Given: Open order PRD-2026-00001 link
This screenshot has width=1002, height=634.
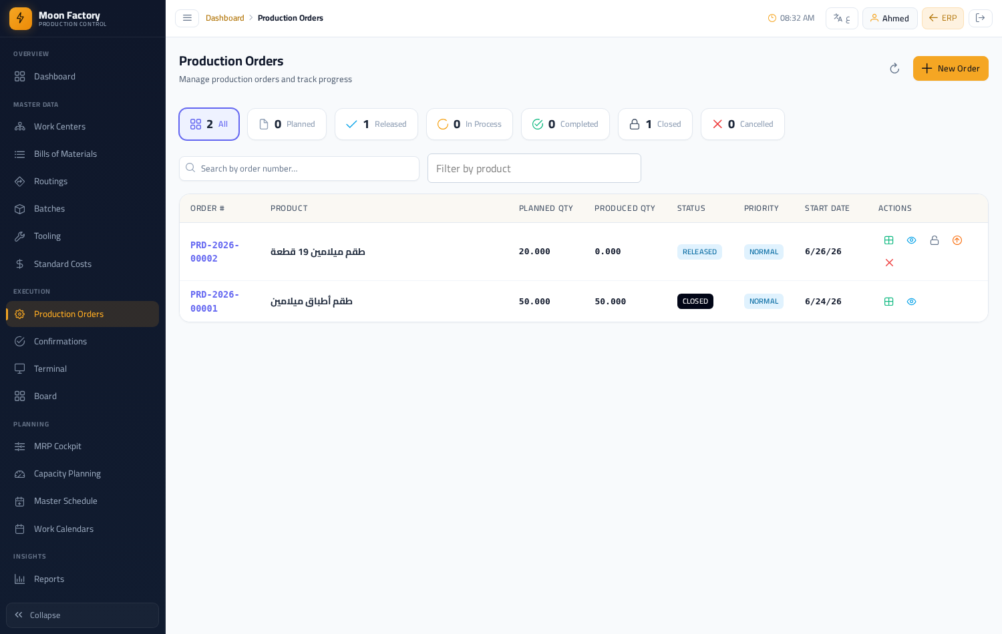Looking at the screenshot, I should click(x=214, y=302).
